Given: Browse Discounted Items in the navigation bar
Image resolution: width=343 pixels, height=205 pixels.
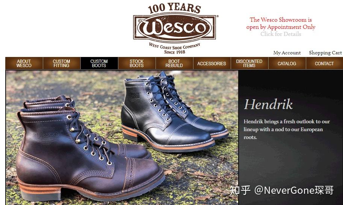Looking at the screenshot, I should 249,63.
